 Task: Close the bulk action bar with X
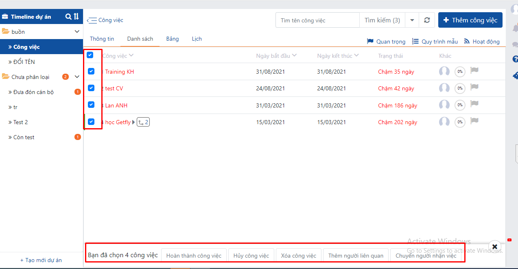click(494, 247)
